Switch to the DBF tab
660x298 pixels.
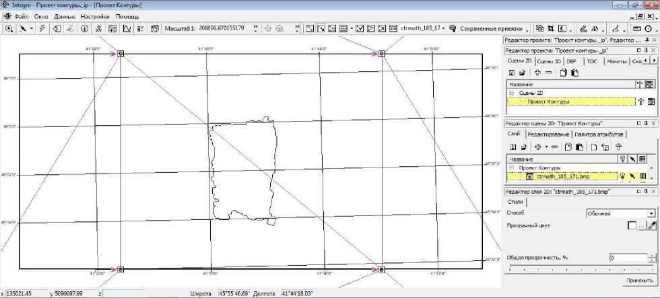point(572,61)
